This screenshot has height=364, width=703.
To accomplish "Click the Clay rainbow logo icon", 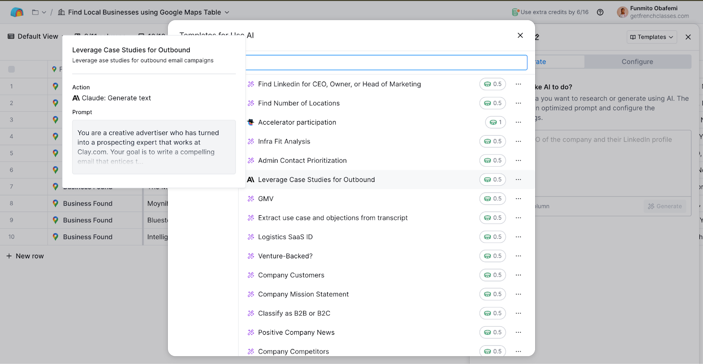I will pos(17,12).
